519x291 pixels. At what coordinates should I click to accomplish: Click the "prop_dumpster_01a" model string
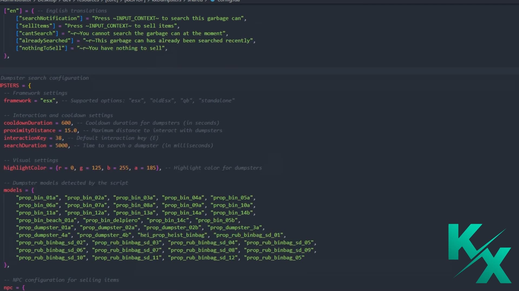pos(45,228)
